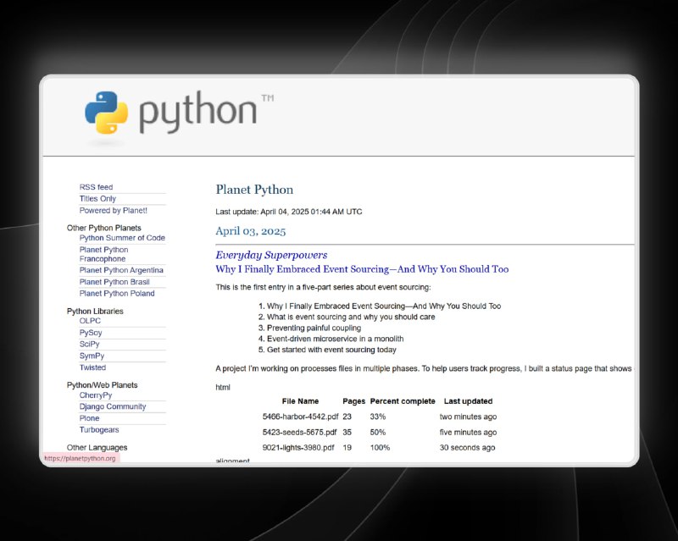This screenshot has width=678, height=541.
Task: Click file name 5466-harbor-4542.pdf
Action: (x=300, y=417)
